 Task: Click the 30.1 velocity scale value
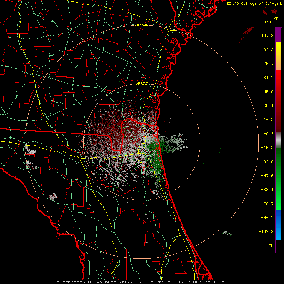tap(269, 106)
